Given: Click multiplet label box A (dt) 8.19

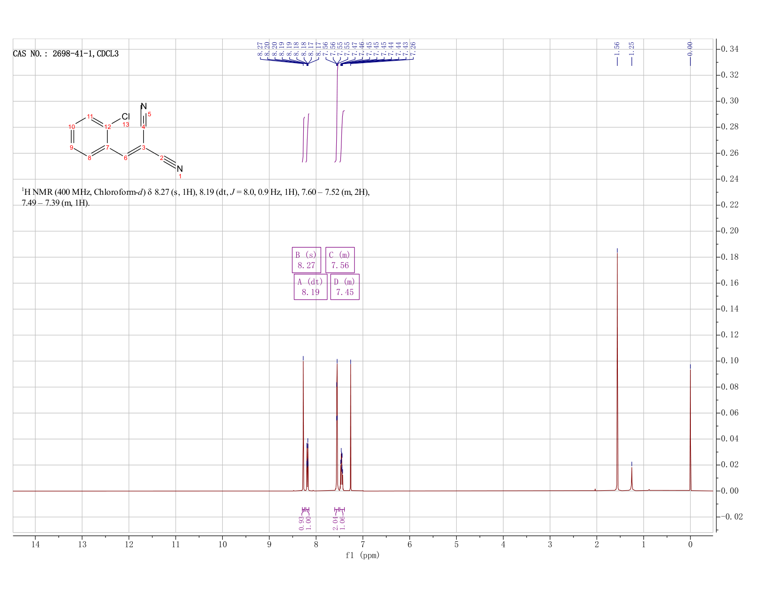Looking at the screenshot, I should (x=310, y=287).
